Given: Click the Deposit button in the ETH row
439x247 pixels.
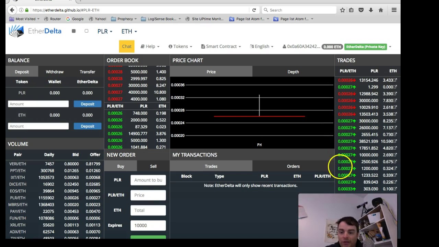Looking at the screenshot, I should 87,126.
